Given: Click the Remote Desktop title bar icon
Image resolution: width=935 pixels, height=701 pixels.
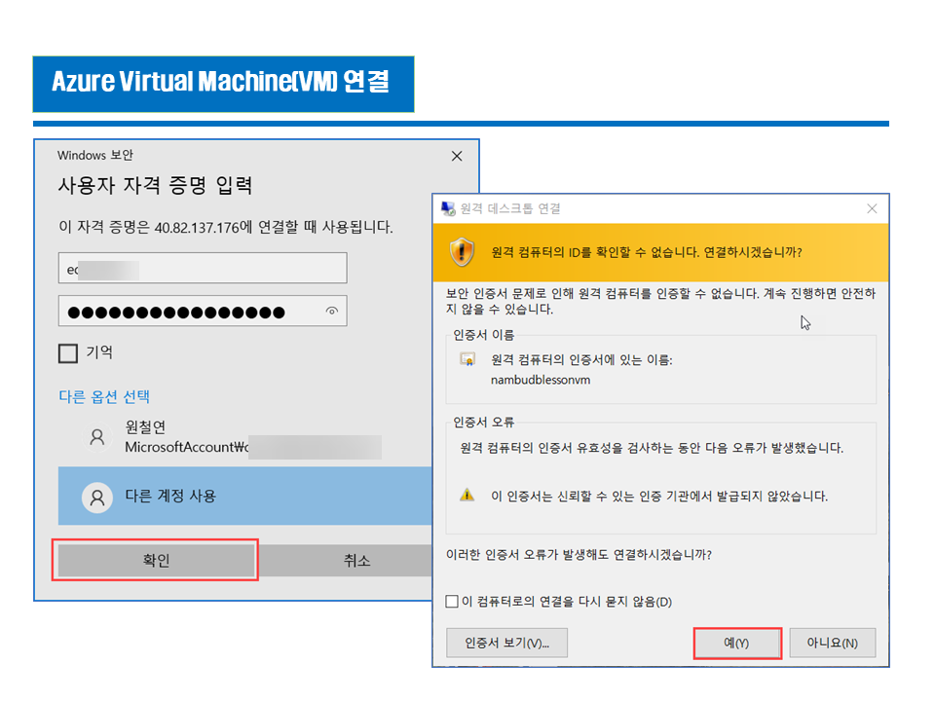Looking at the screenshot, I should pos(448,208).
